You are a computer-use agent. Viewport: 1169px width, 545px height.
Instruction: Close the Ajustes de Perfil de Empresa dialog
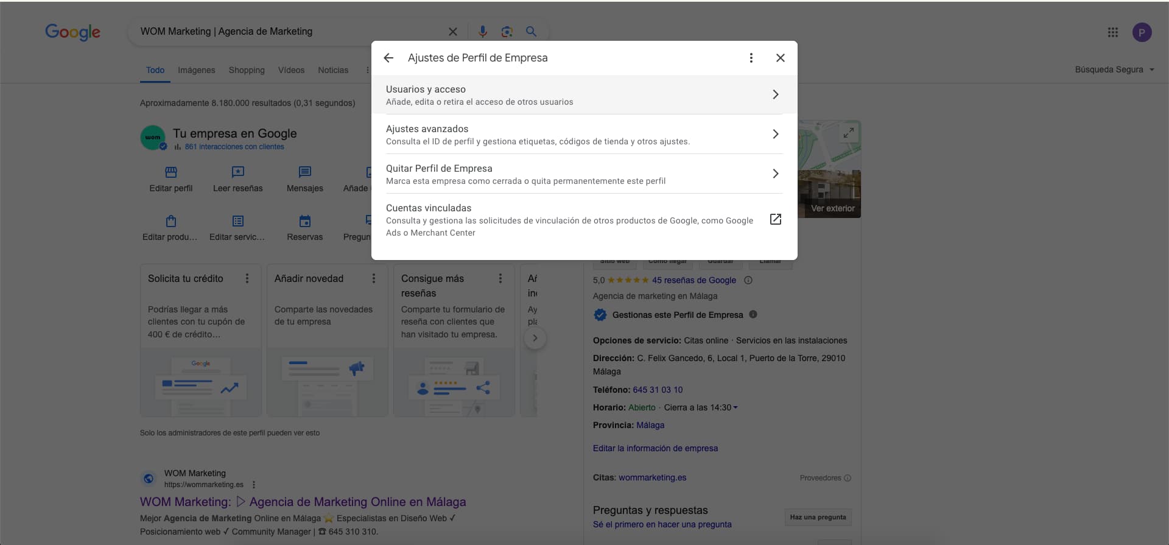coord(780,58)
